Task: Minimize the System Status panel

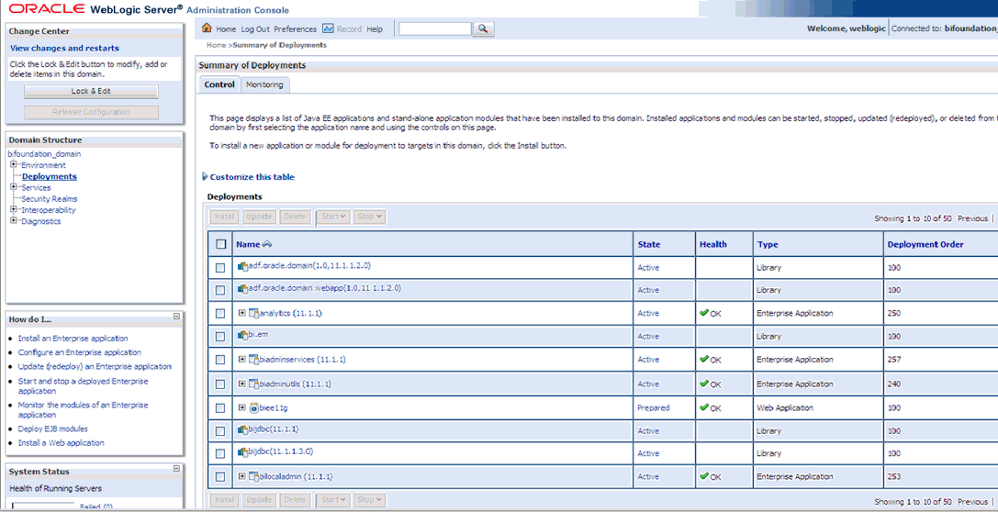Action: coord(177,468)
